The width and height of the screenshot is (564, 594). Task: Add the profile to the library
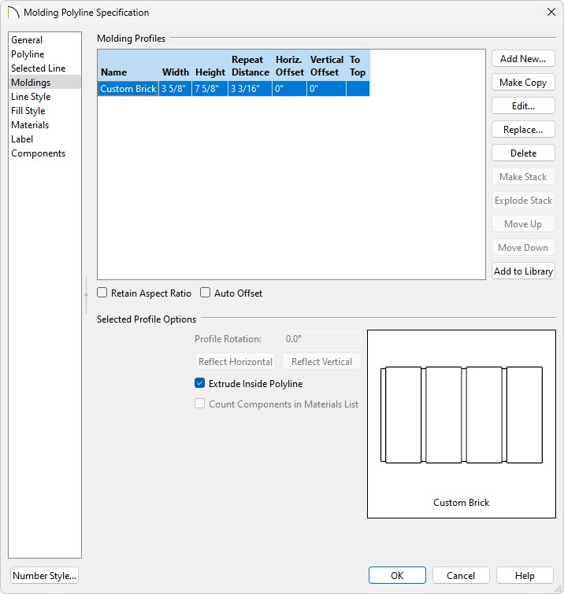coord(523,271)
